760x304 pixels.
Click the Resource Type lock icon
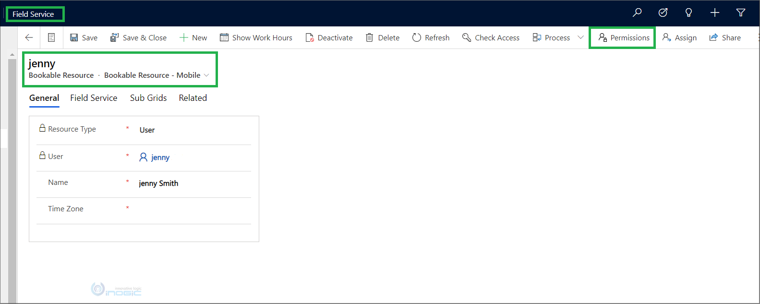[42, 128]
